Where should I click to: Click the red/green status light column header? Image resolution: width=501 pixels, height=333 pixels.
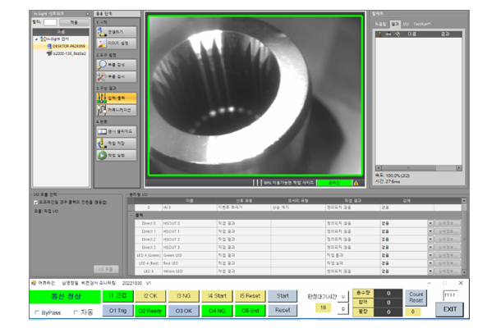pos(380,34)
